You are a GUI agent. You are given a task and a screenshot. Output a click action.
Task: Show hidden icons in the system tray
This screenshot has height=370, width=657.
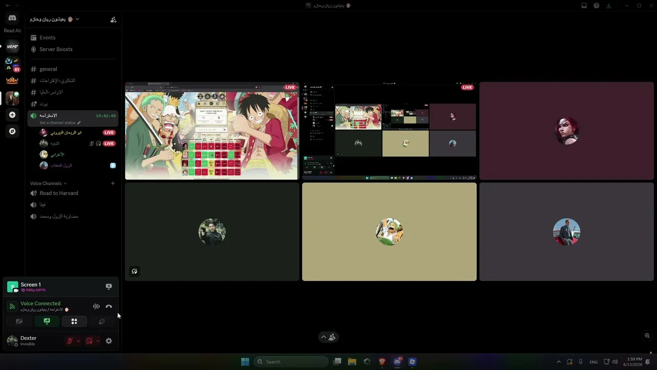pos(558,362)
